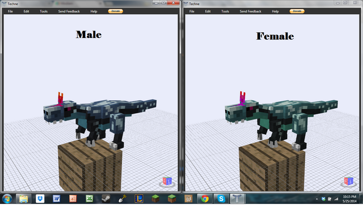Launch Microsoft Word from taskbar
Viewport: 363px width, 205px height.
click(x=56, y=199)
